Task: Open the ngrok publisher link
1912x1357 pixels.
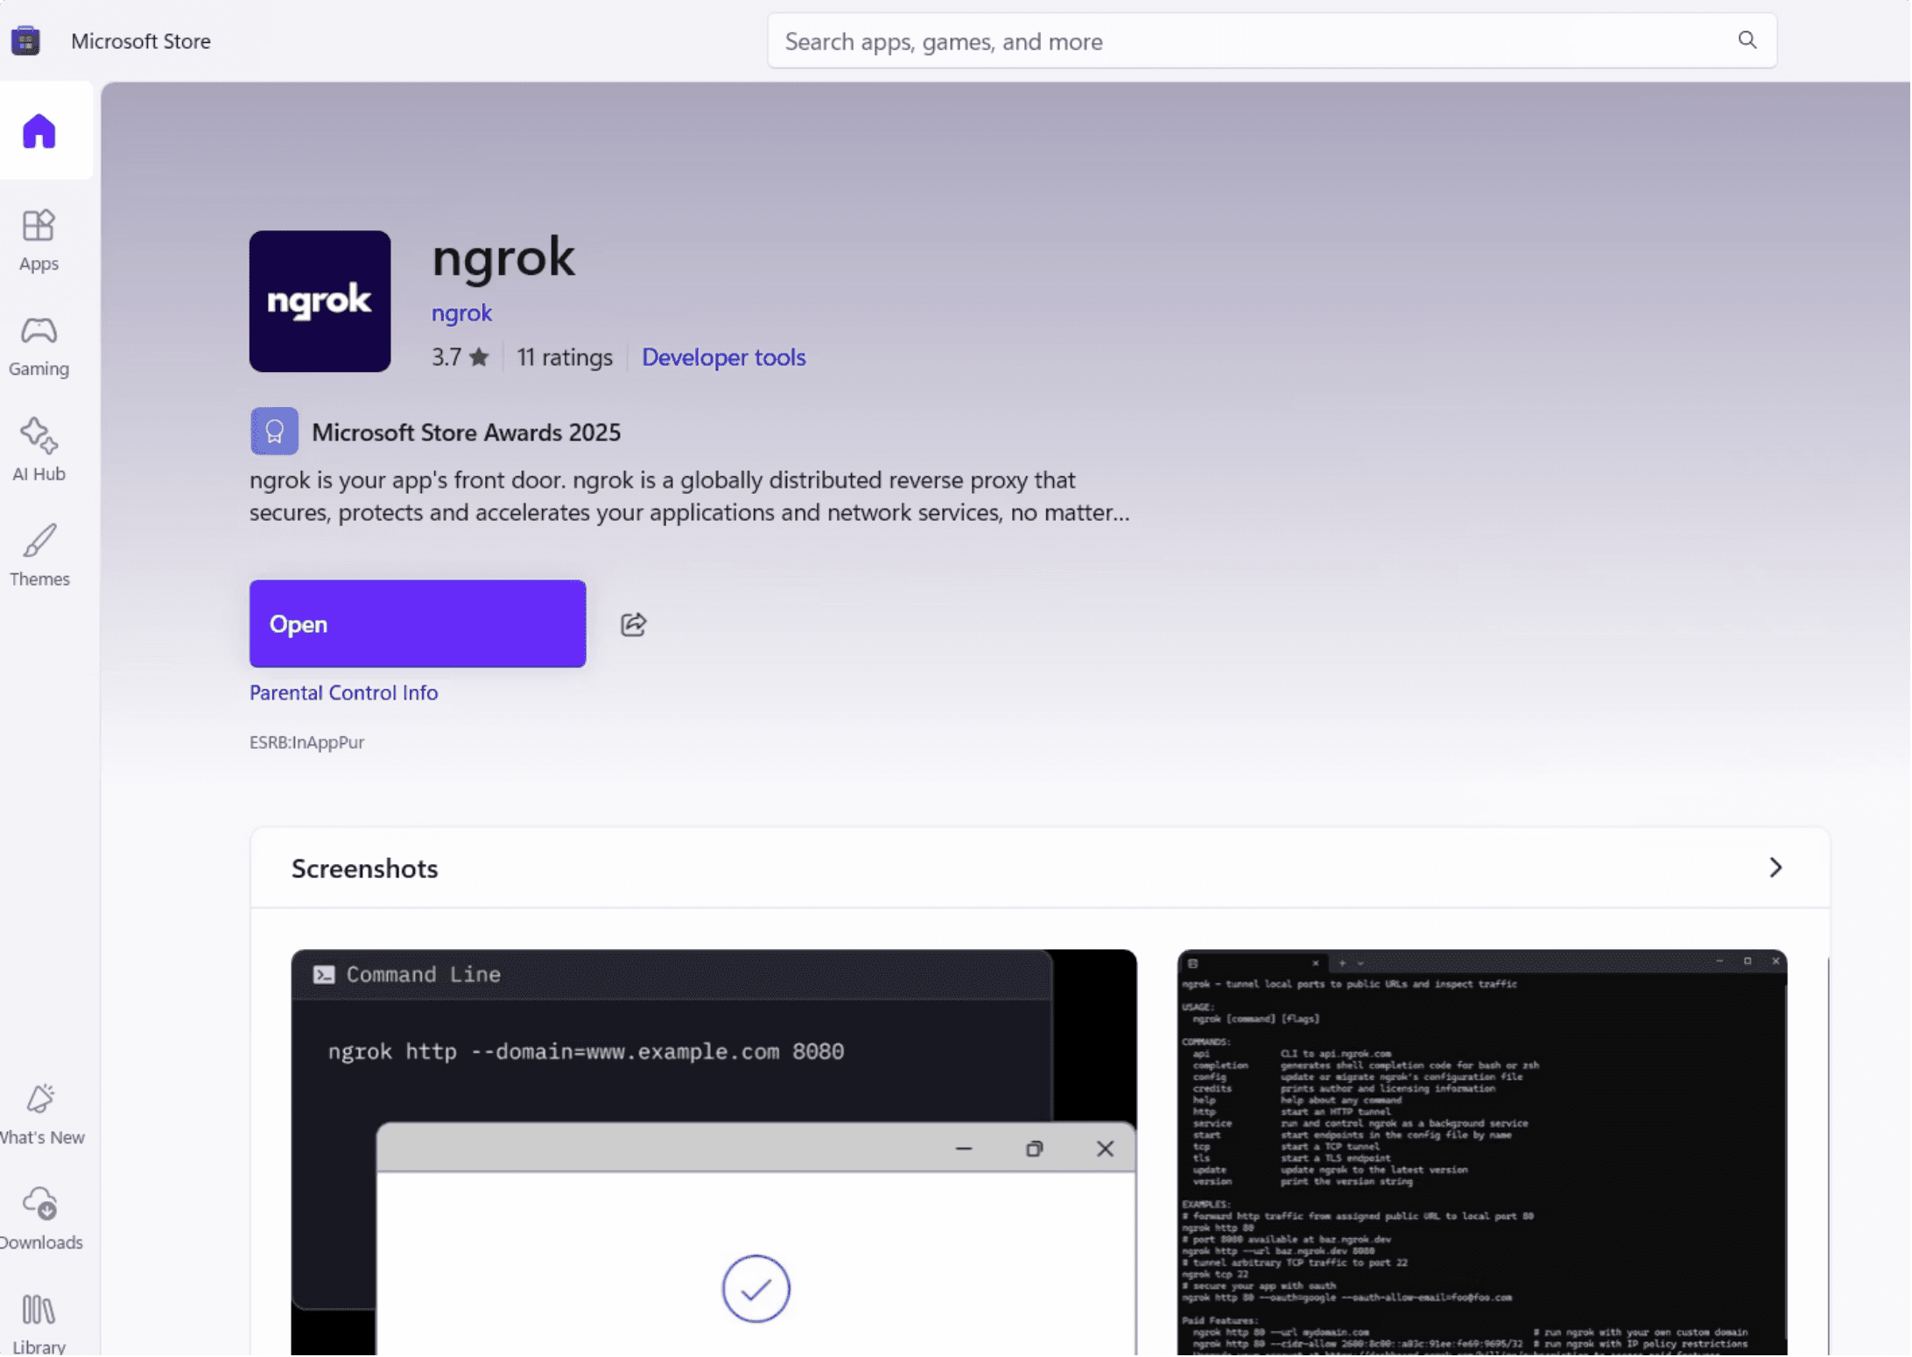Action: (x=462, y=313)
